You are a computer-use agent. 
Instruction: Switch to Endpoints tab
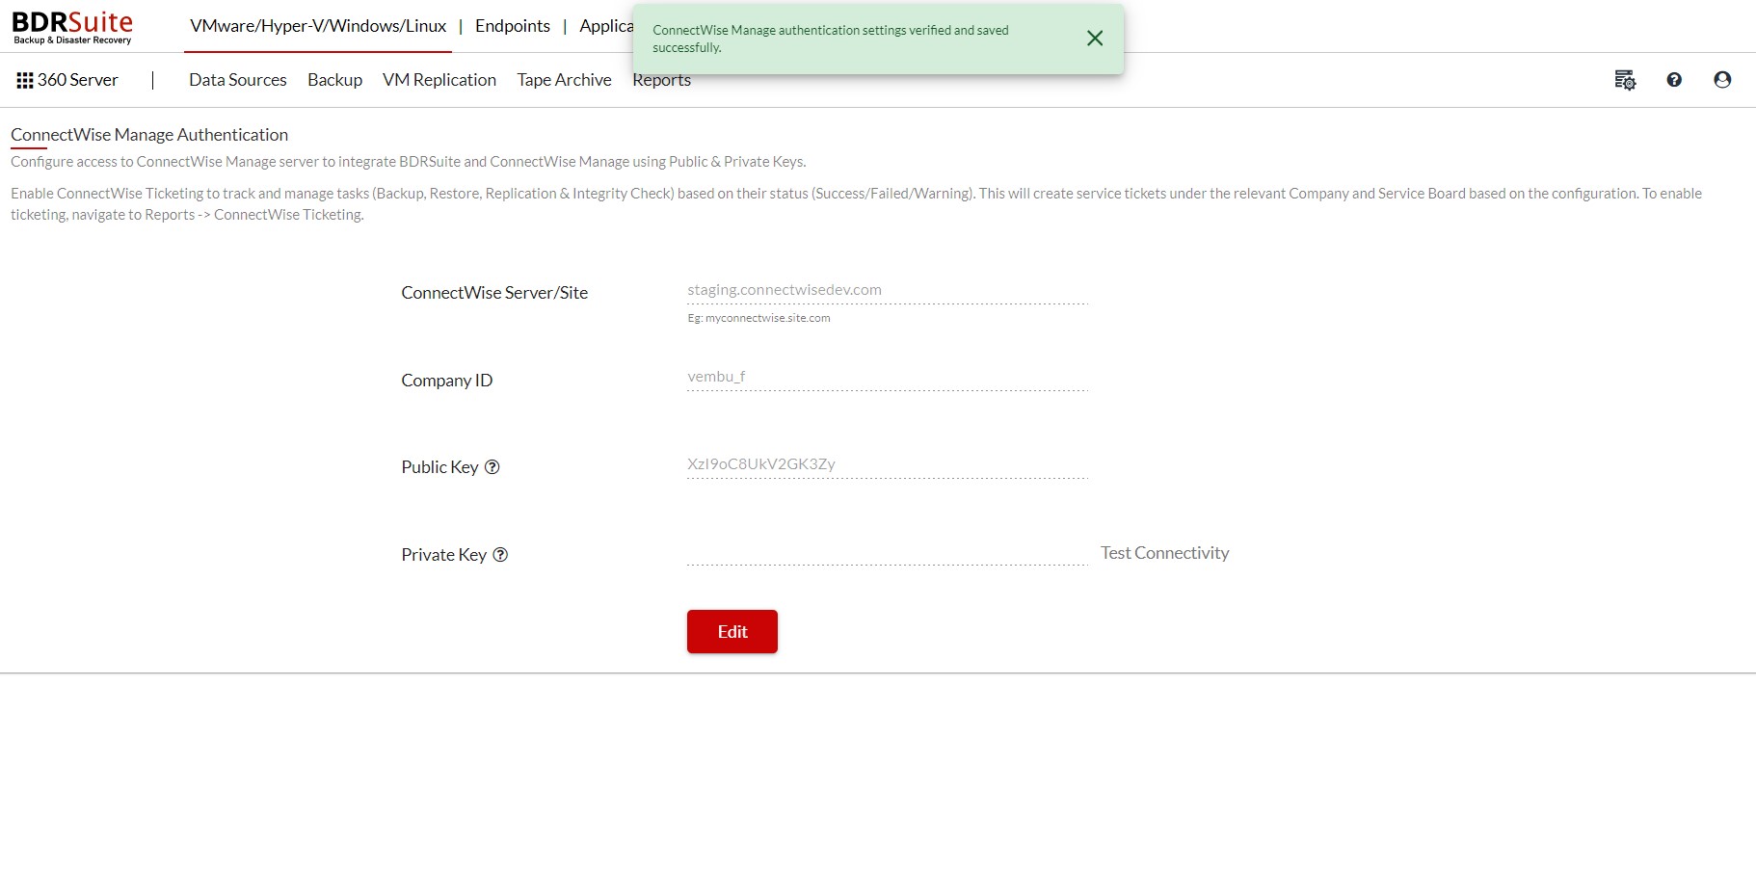[513, 26]
